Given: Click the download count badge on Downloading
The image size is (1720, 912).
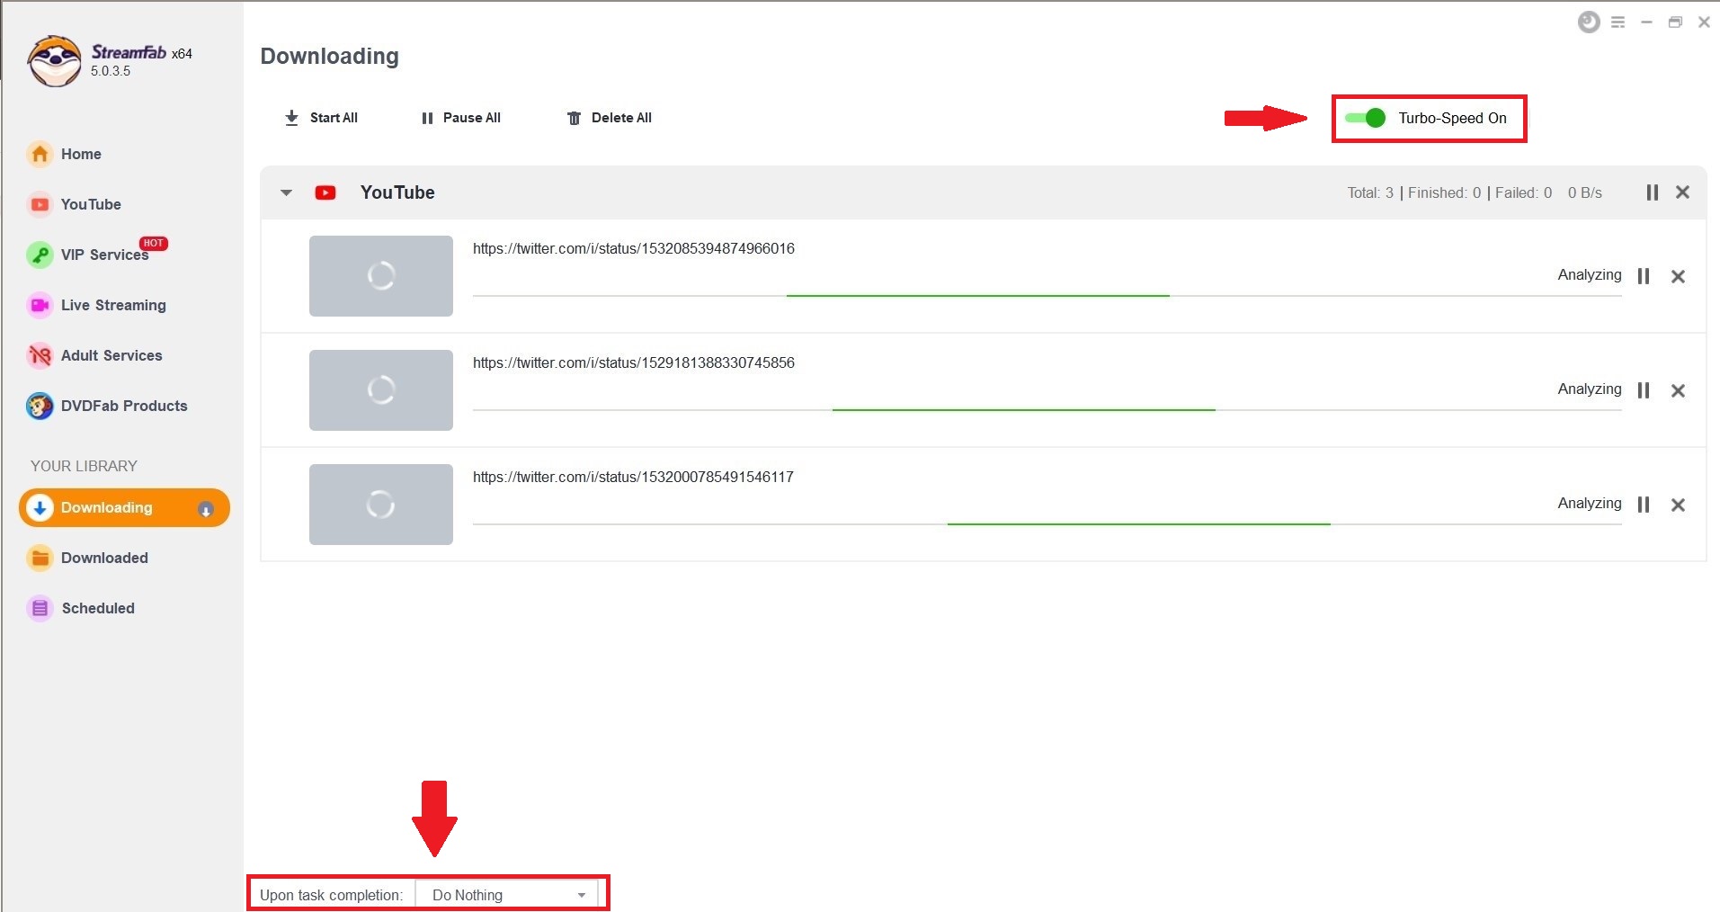Looking at the screenshot, I should coord(206,509).
